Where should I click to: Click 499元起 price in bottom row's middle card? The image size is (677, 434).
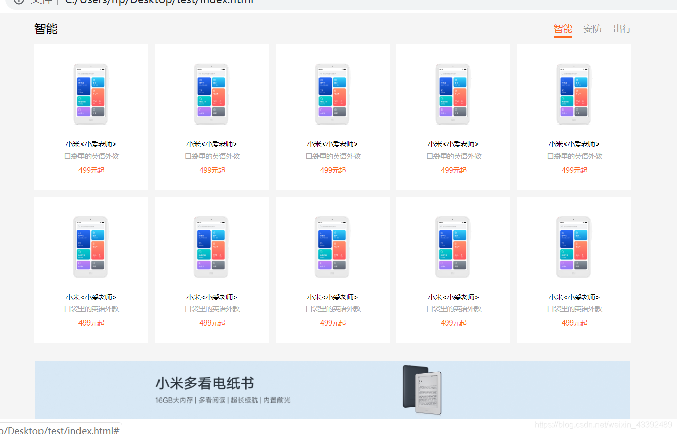333,323
